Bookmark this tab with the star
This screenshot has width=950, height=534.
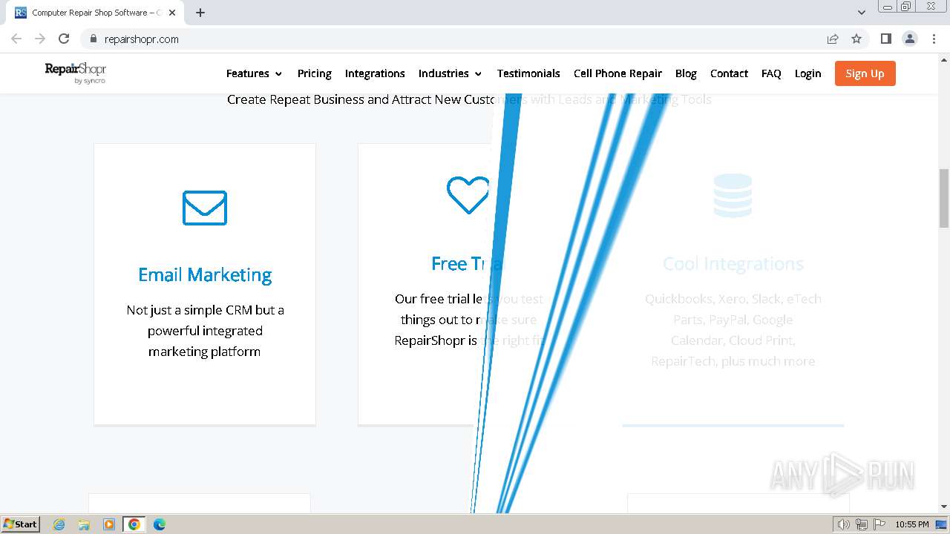pyautogui.click(x=856, y=39)
